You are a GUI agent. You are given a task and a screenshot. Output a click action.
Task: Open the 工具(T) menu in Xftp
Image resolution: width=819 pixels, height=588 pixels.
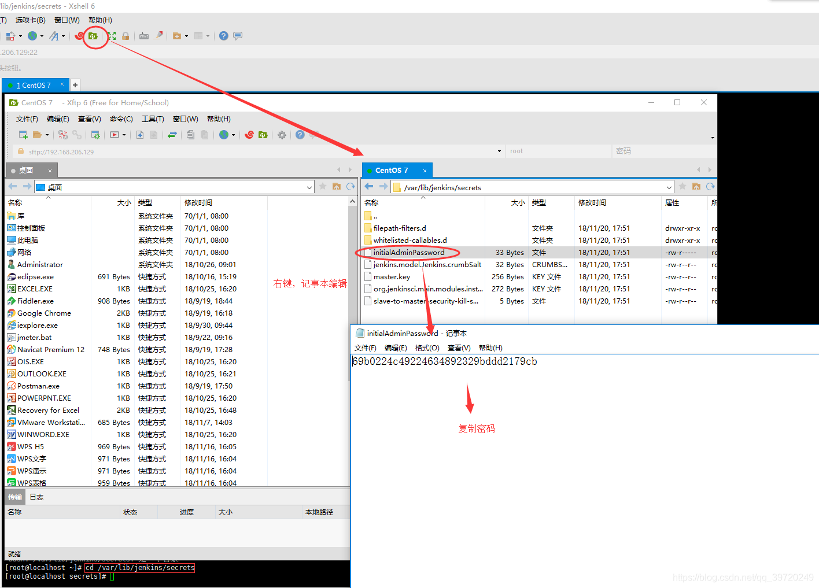153,119
